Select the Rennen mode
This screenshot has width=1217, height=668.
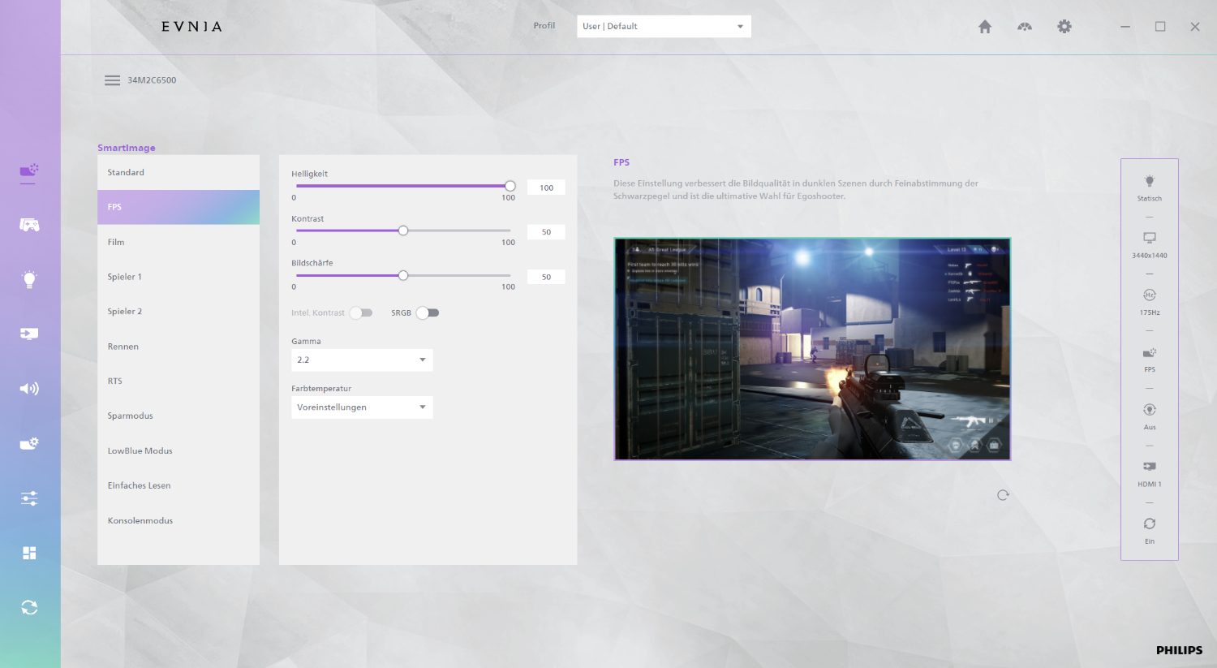pos(178,347)
